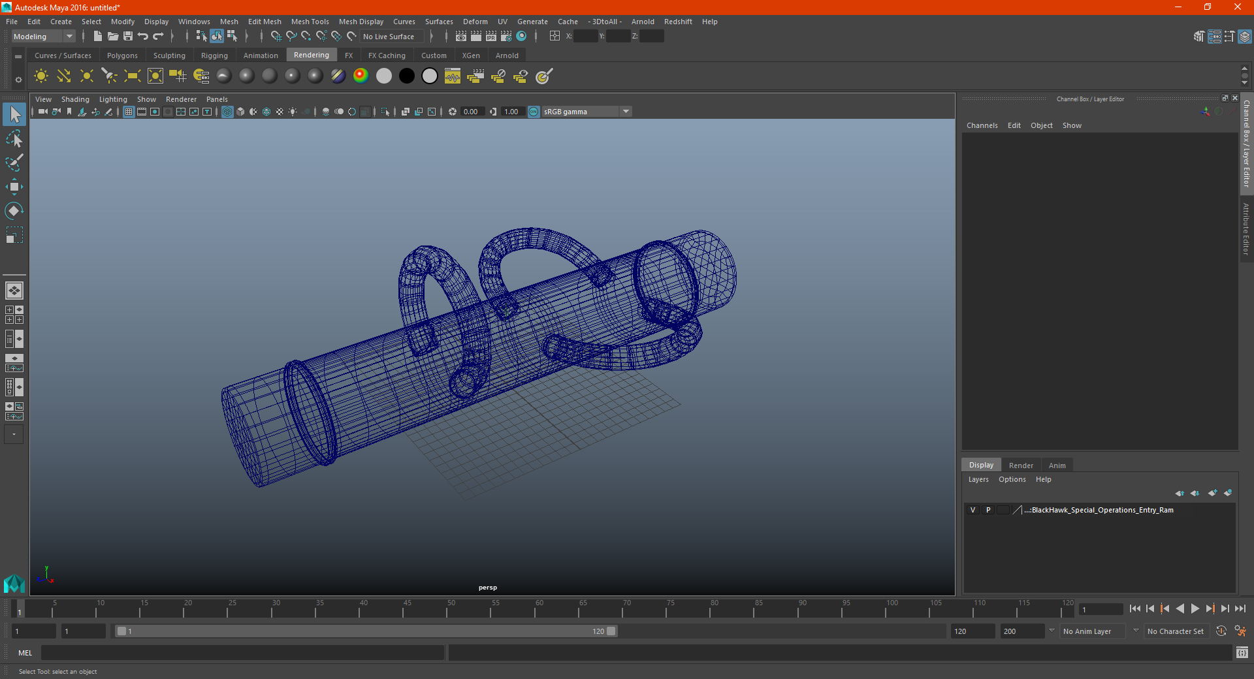1254x679 pixels.
Task: Open the Hypershade teal circle icon
Action: click(521, 37)
